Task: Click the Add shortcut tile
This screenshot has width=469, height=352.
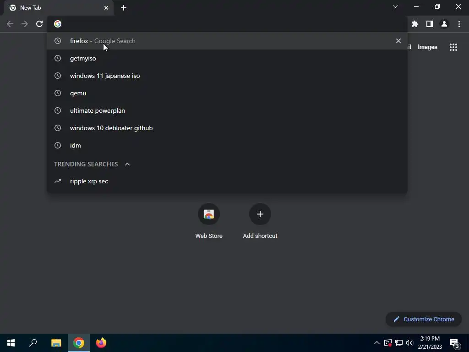Action: coord(260,221)
